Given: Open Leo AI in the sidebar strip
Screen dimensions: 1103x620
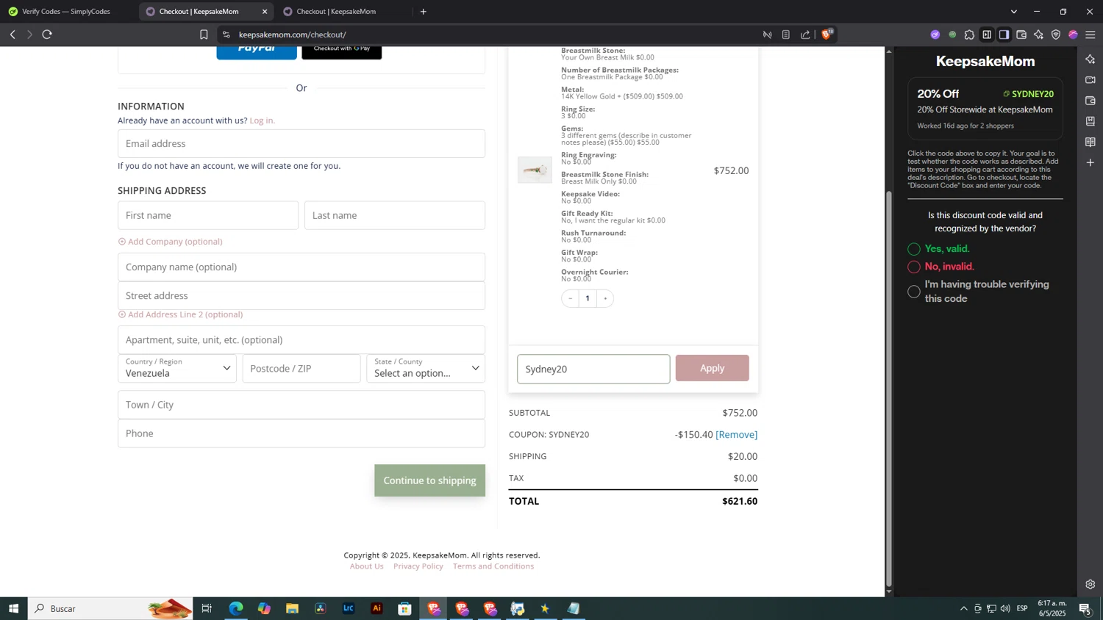Looking at the screenshot, I should tap(1090, 59).
